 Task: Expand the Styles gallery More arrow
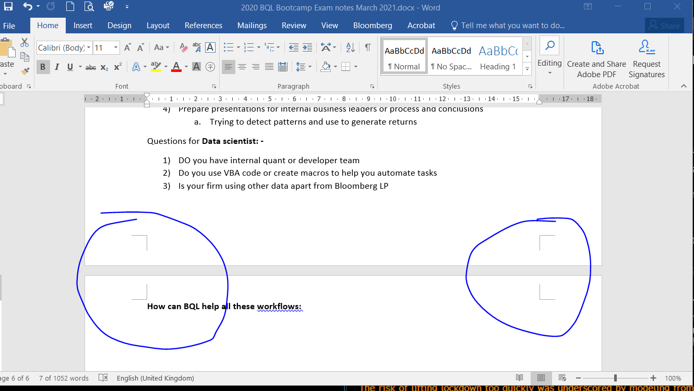tap(527, 68)
